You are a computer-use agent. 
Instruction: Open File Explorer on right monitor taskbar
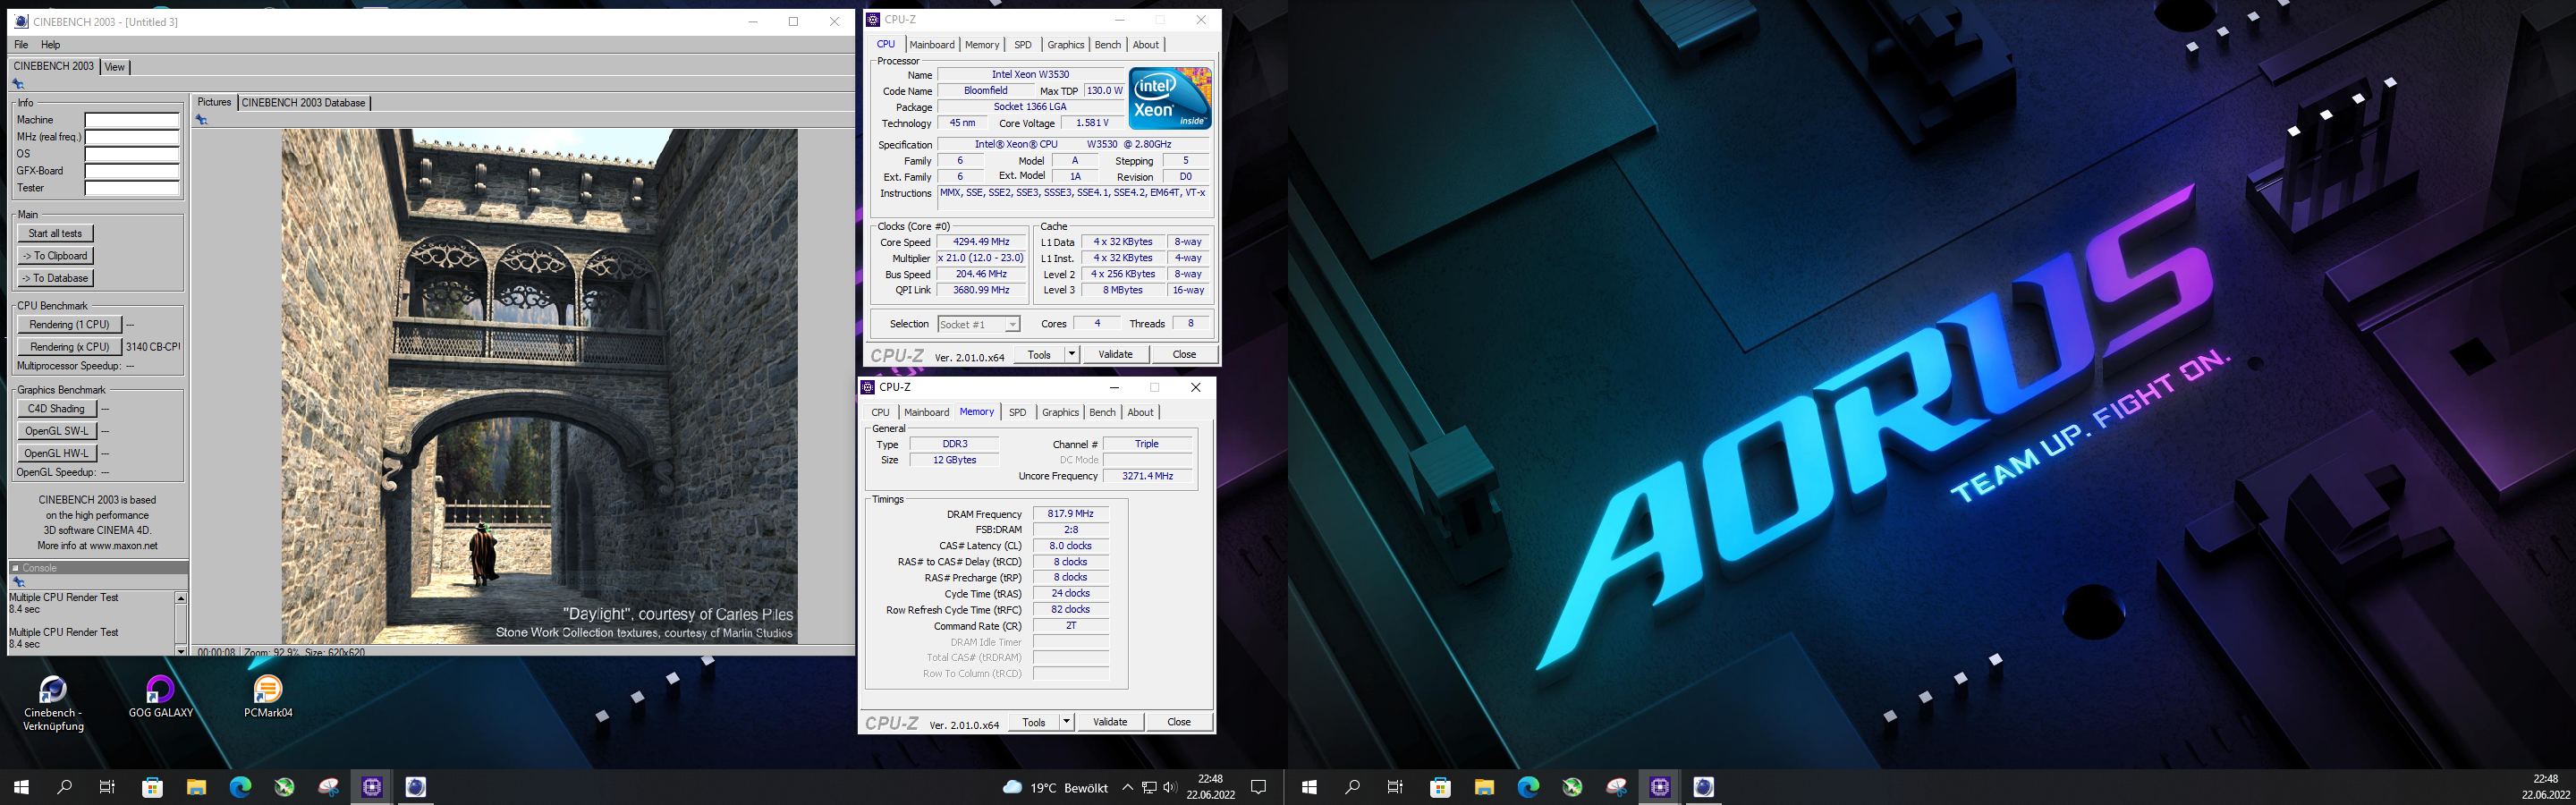(1484, 787)
